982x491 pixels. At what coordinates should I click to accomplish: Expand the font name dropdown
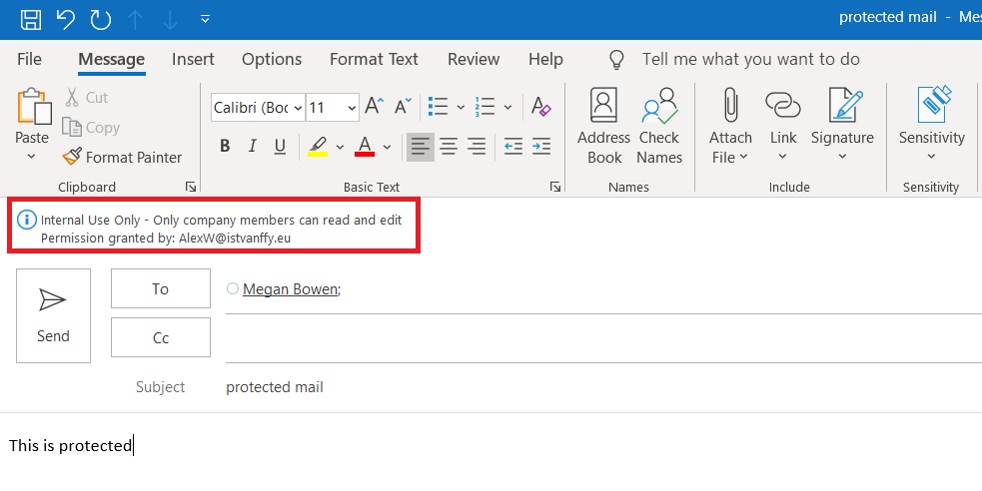(x=296, y=108)
